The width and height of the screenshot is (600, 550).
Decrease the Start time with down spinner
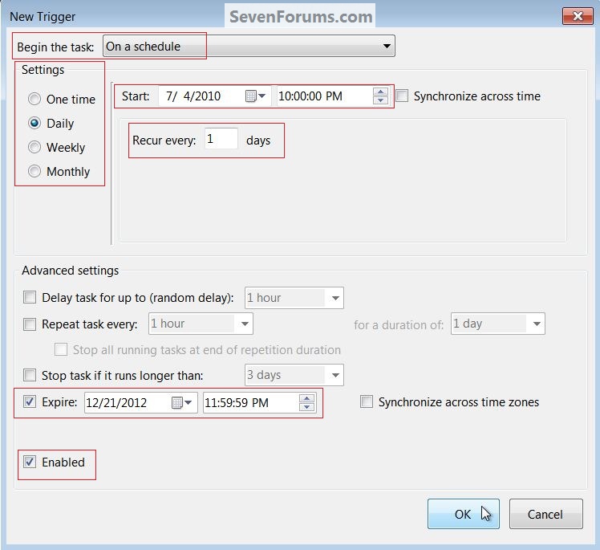[x=380, y=100]
